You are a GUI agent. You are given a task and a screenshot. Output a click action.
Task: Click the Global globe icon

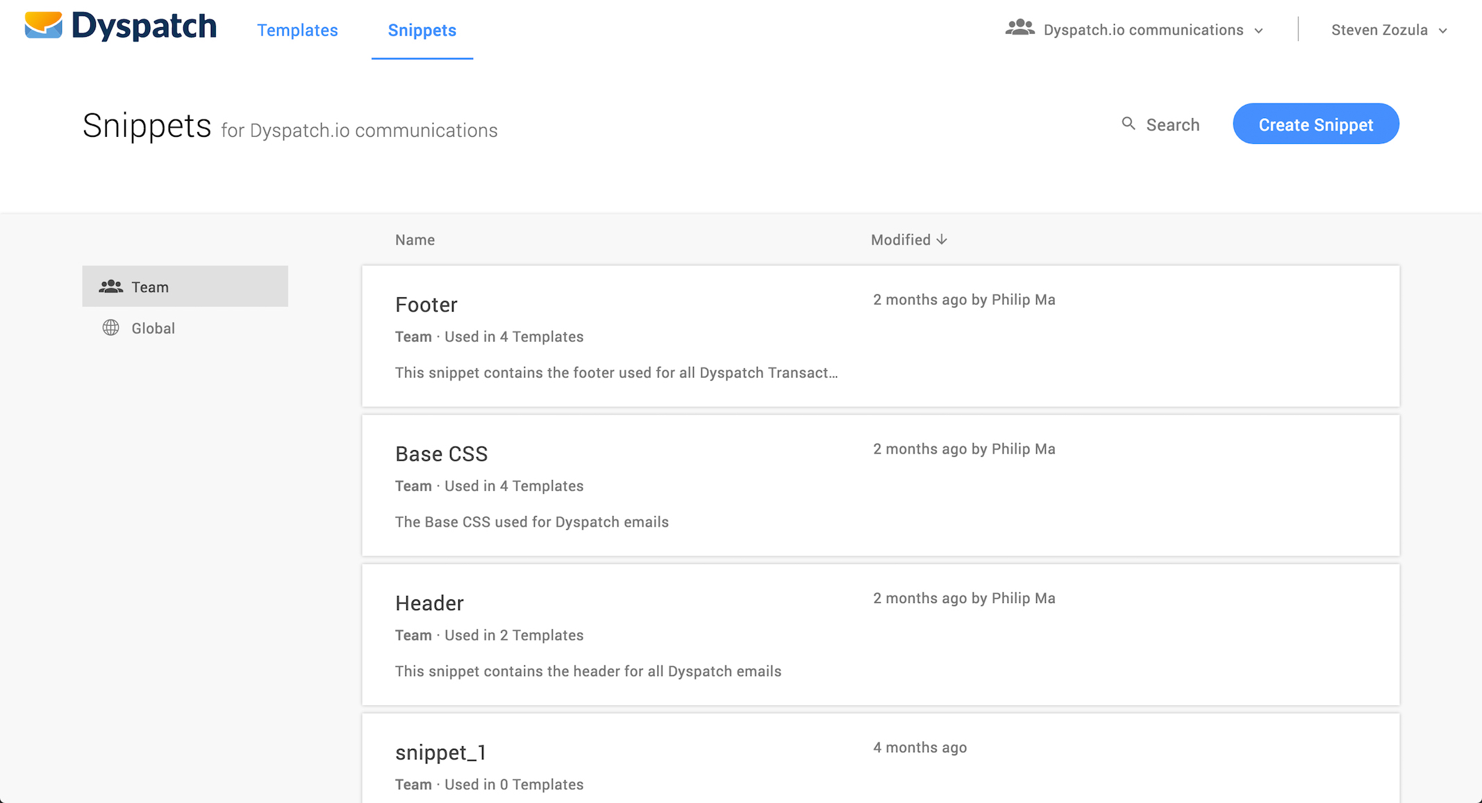pyautogui.click(x=110, y=328)
